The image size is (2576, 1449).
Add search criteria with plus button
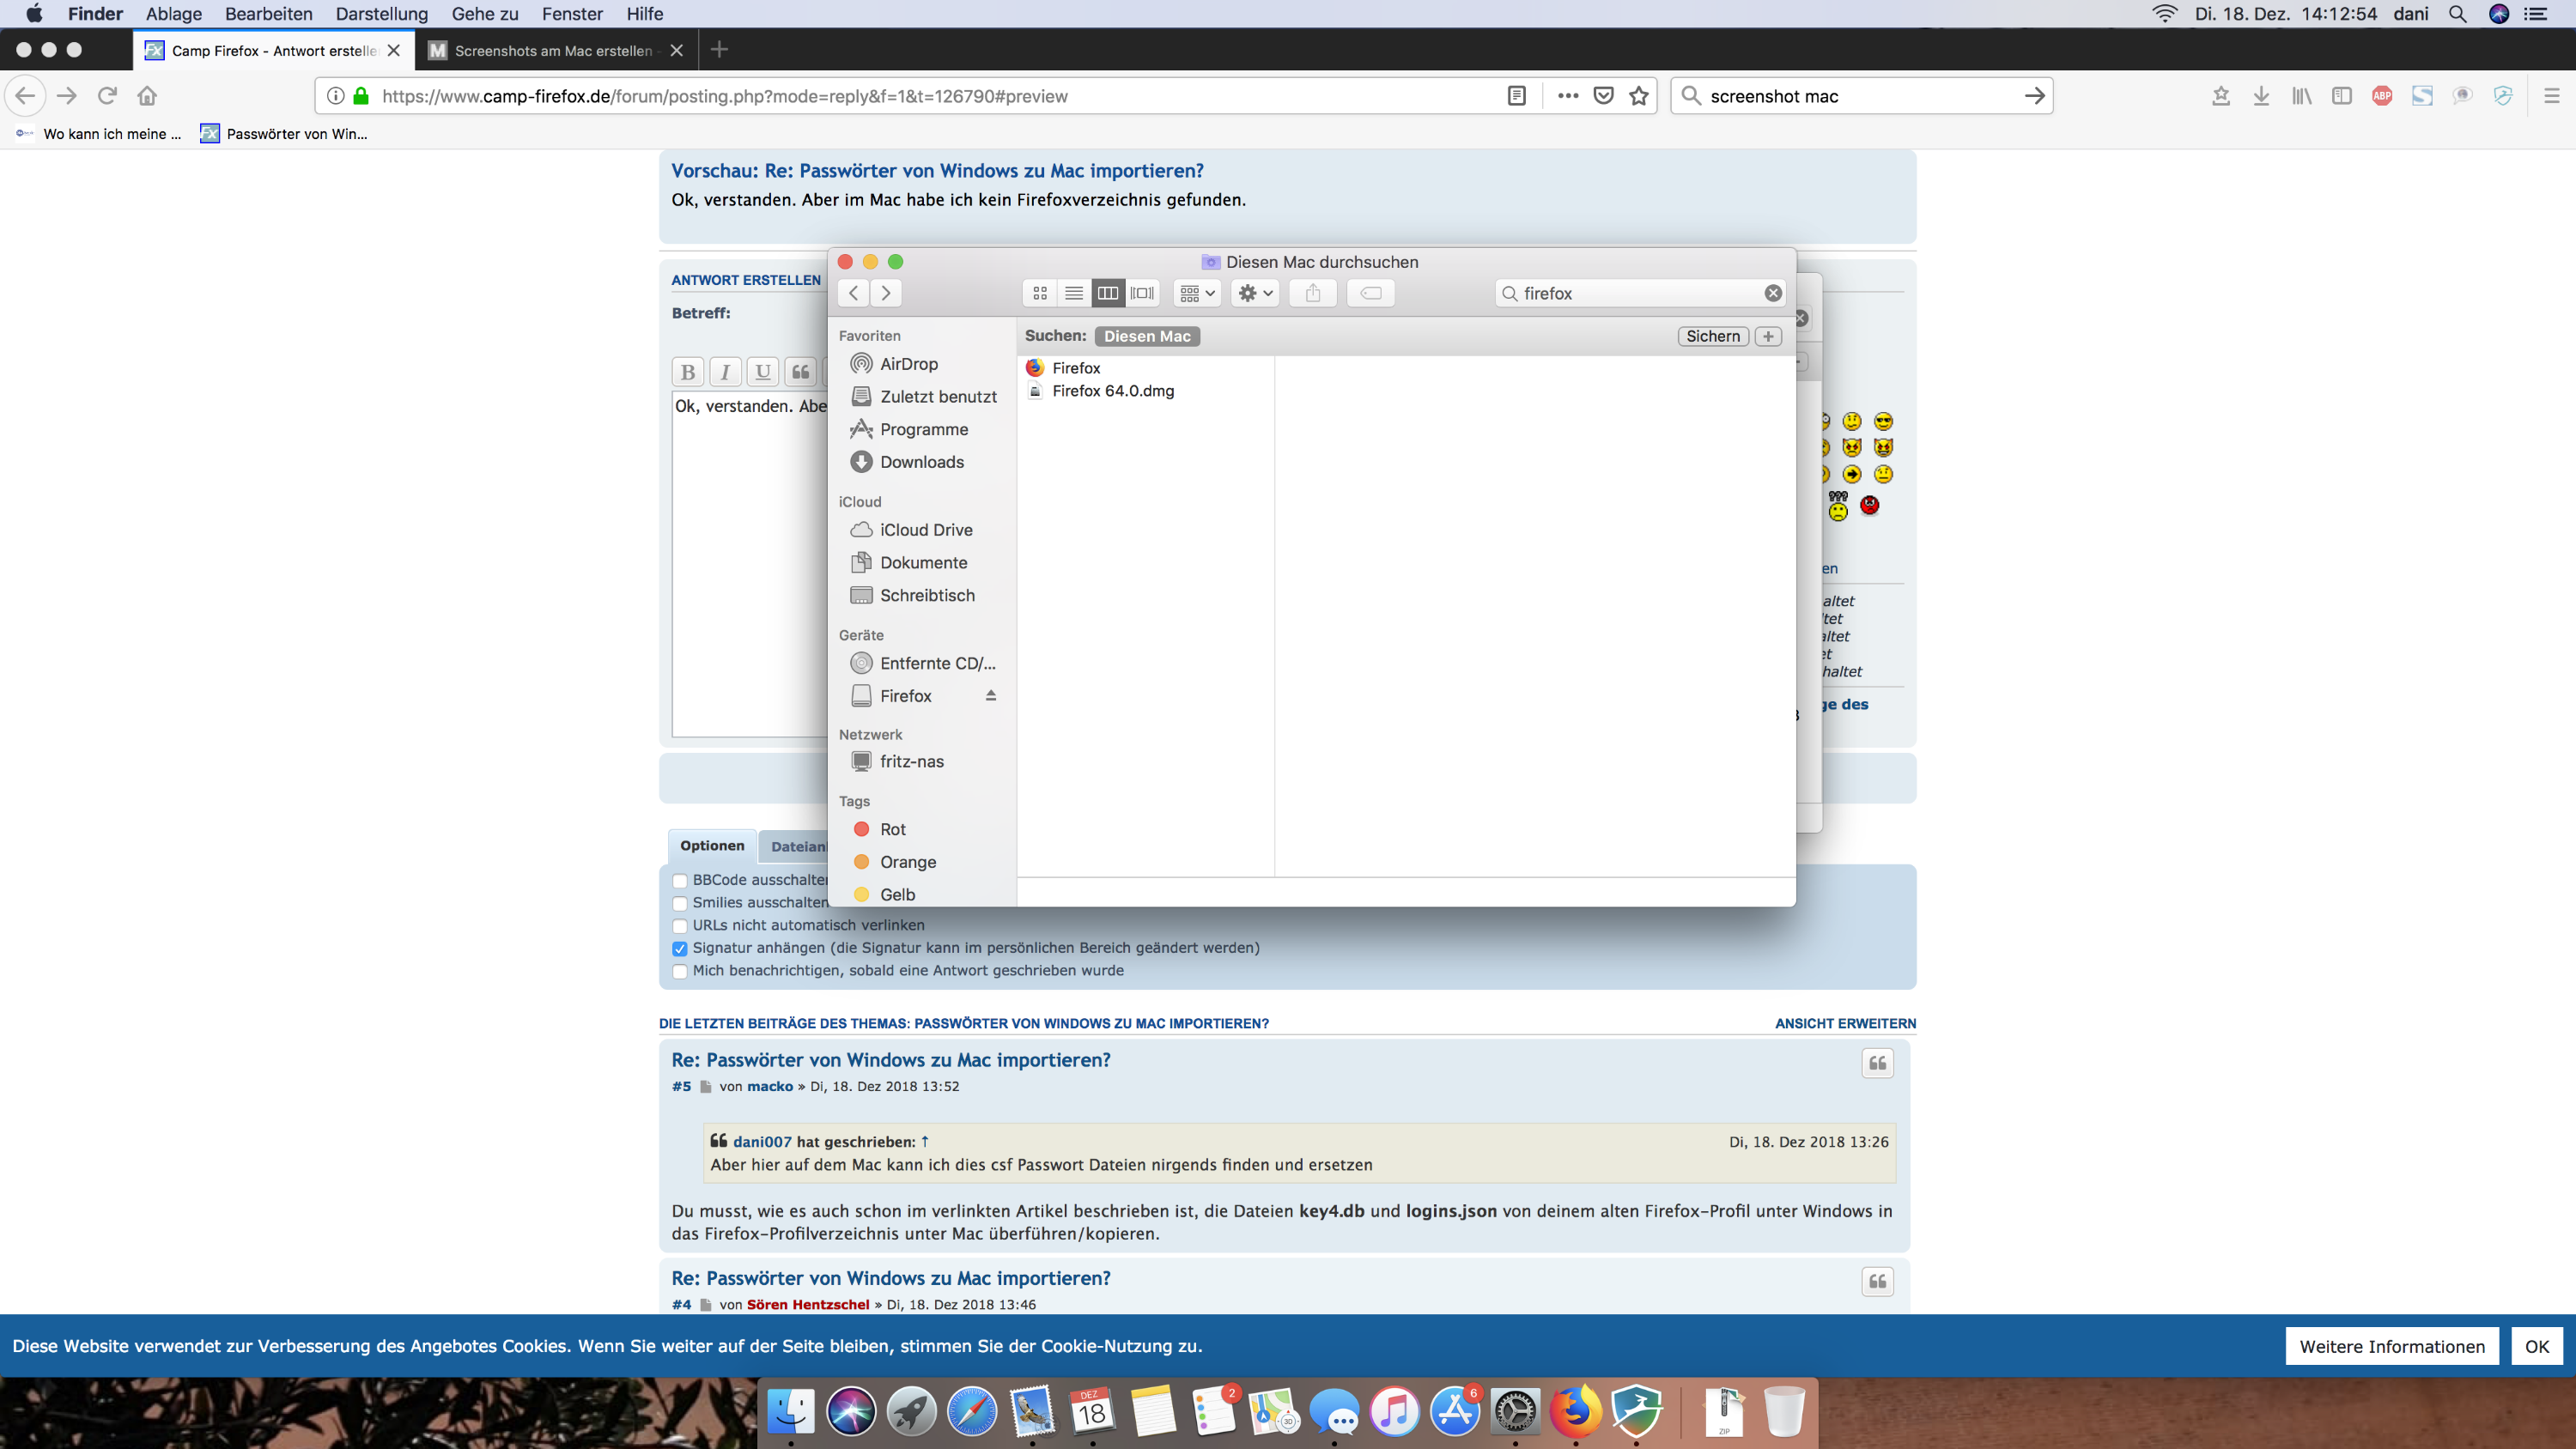(x=1768, y=336)
